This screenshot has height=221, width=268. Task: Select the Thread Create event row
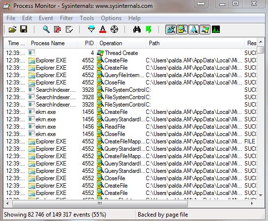click(x=130, y=53)
